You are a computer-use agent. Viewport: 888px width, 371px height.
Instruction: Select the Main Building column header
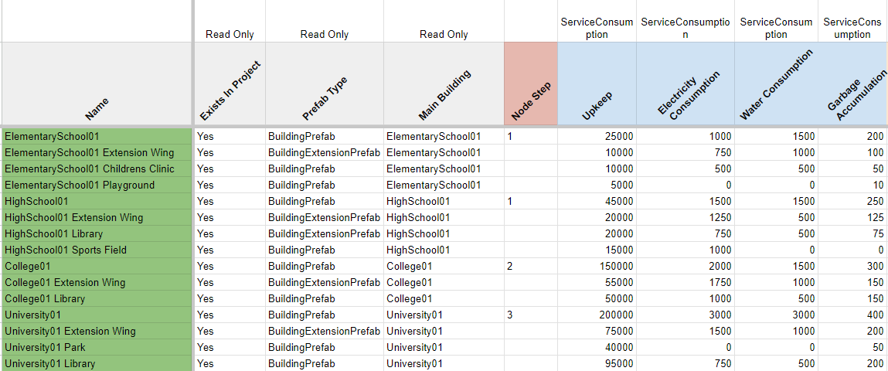point(444,84)
